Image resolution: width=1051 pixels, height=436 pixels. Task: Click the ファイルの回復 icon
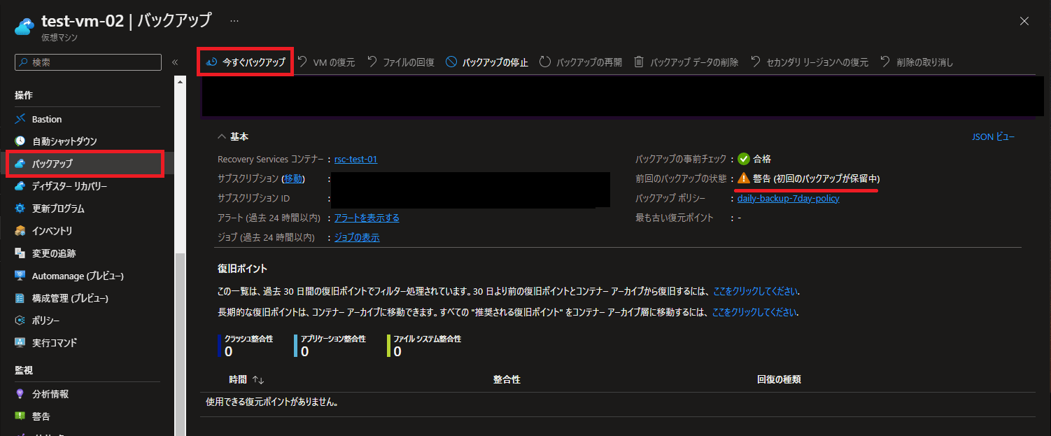click(373, 62)
